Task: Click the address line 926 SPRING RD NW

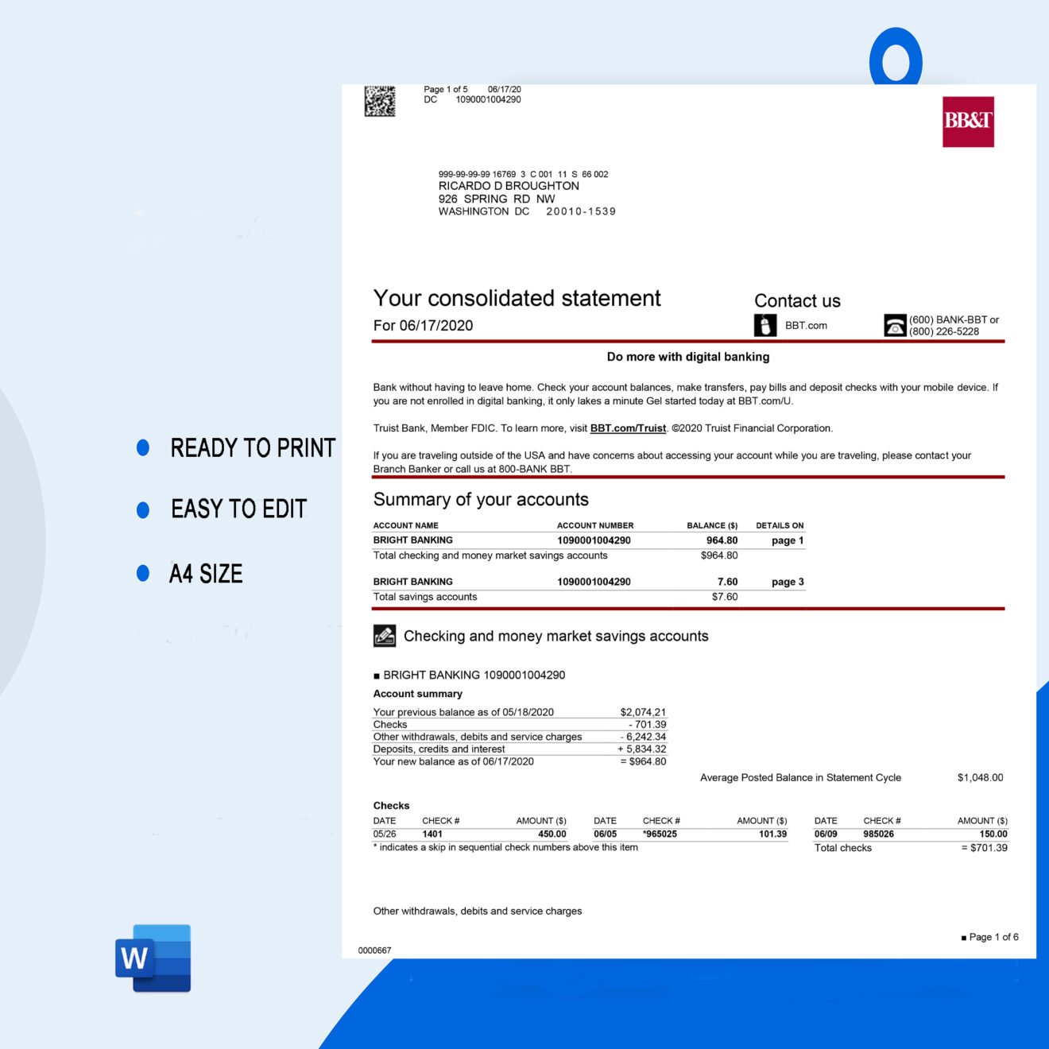Action: (497, 199)
